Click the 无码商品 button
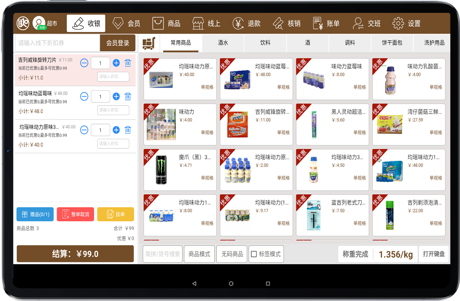 pyautogui.click(x=232, y=254)
